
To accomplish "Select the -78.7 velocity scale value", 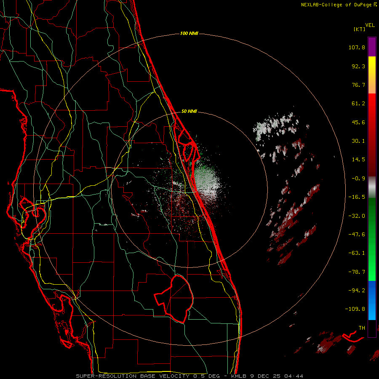I will (357, 272).
